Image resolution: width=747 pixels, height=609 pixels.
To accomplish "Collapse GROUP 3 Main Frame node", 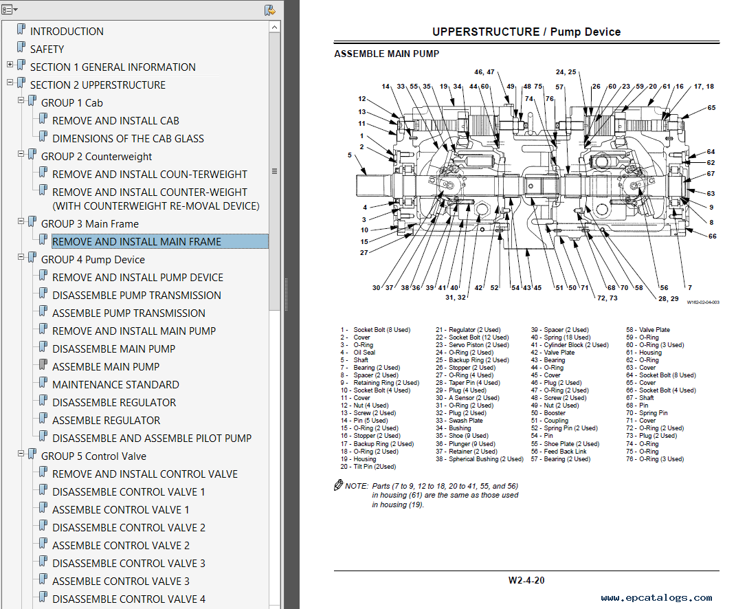I will [x=21, y=221].
